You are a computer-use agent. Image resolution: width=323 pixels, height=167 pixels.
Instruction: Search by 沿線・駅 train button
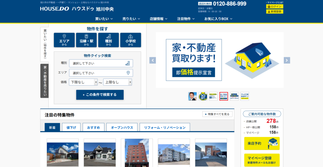point(86,40)
